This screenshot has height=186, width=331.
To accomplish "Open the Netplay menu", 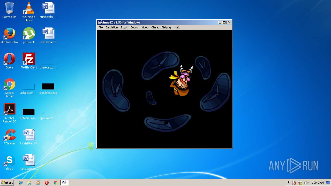I will (167, 27).
